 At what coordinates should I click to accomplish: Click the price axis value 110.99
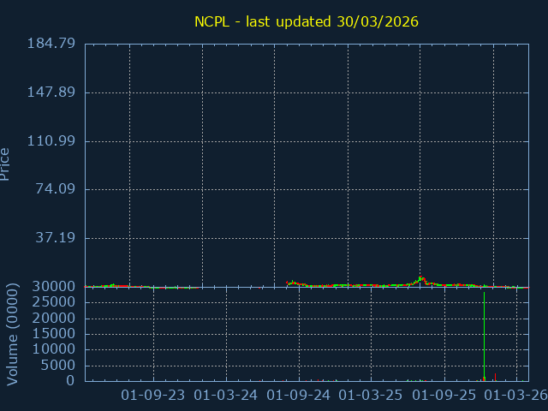pos(51,140)
